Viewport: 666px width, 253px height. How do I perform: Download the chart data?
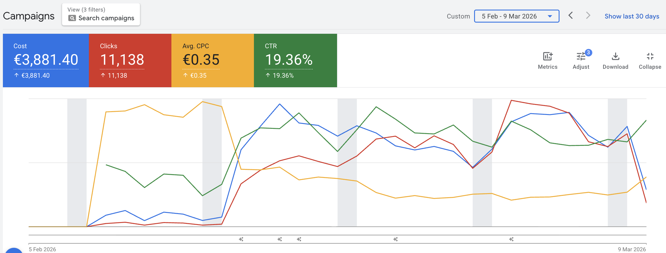point(615,57)
